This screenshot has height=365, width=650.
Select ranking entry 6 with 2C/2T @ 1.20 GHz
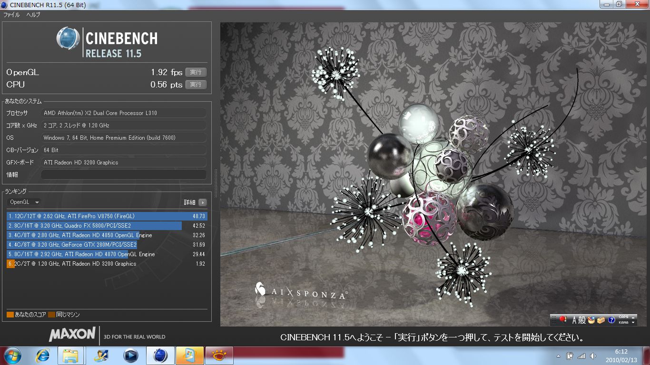(107, 264)
